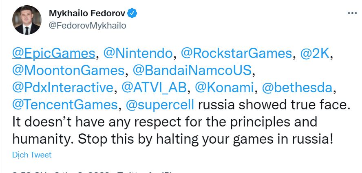The width and height of the screenshot is (362, 173).
Task: Open the tweet's three-dot more menu
Action: (352, 13)
